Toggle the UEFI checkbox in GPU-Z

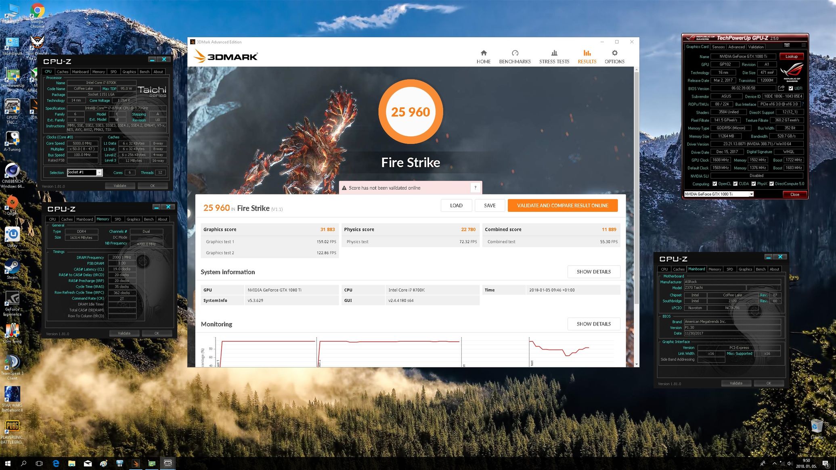point(791,88)
